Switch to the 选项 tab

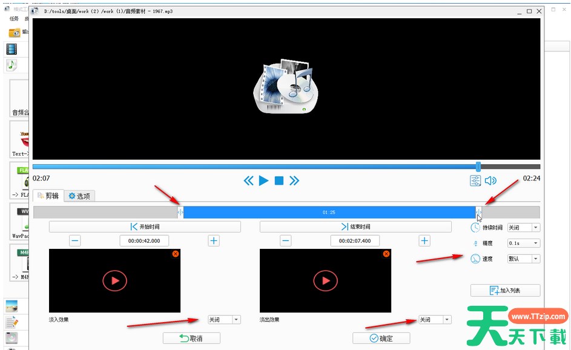(x=79, y=196)
